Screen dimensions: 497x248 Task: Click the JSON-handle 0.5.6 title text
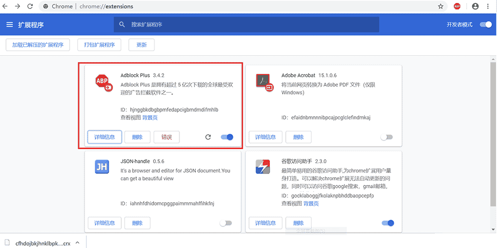142,161
